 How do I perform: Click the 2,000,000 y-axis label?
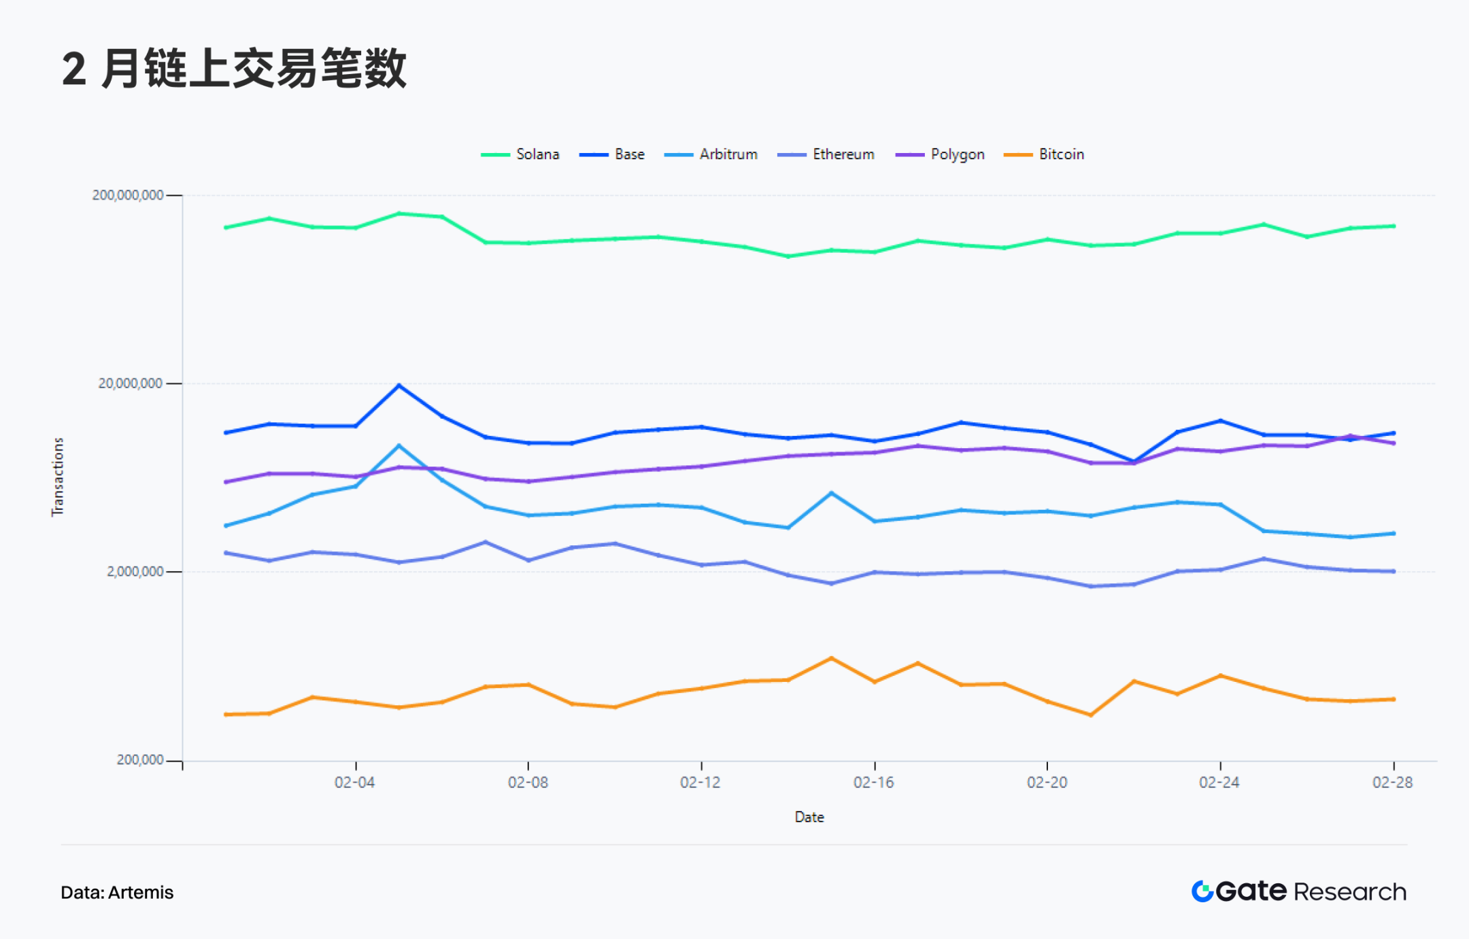click(x=135, y=572)
